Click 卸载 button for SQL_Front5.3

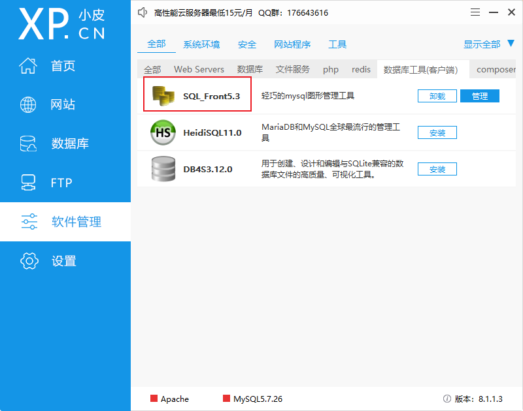437,96
